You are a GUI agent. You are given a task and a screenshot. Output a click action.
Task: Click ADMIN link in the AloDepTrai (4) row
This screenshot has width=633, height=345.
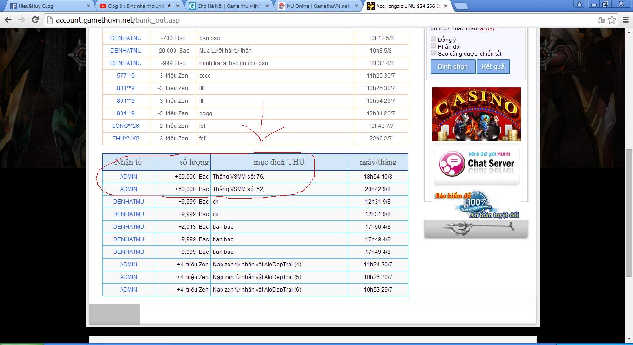[x=128, y=264]
